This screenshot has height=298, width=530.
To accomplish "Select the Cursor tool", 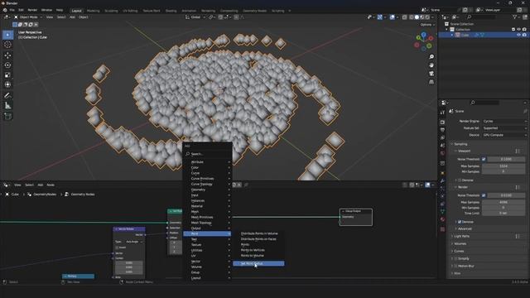I will [7, 45].
